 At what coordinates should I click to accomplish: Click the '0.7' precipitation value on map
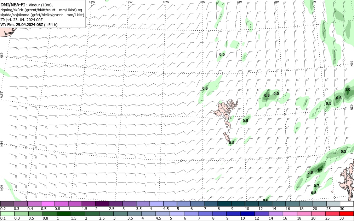[316, 186]
